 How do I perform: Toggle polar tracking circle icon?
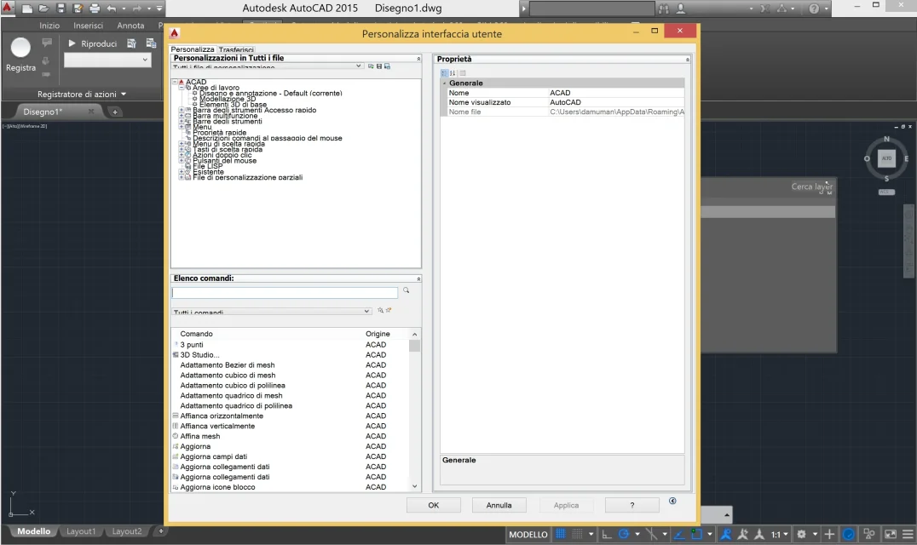(624, 534)
